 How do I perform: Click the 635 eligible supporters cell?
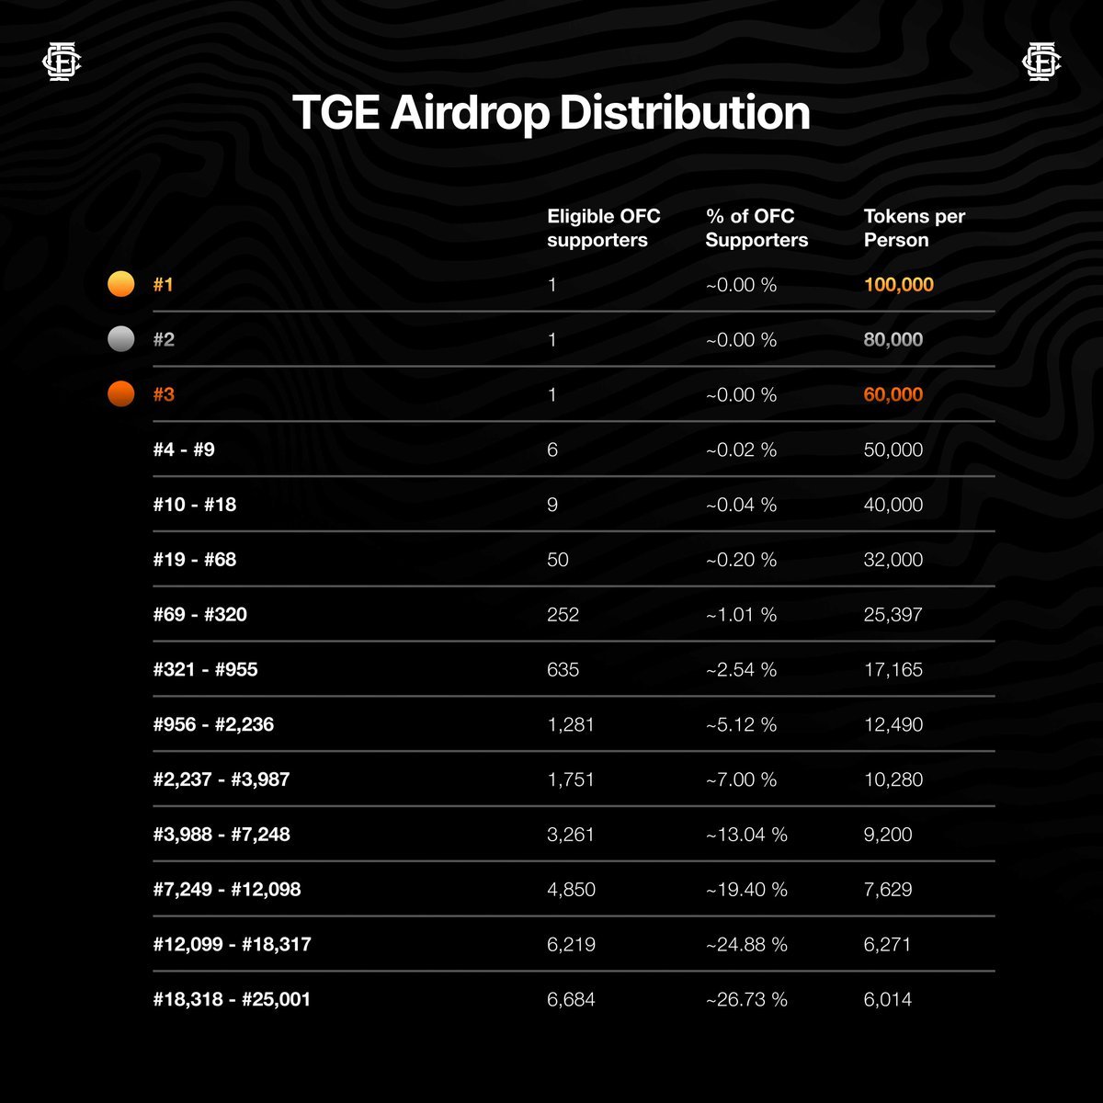563,670
